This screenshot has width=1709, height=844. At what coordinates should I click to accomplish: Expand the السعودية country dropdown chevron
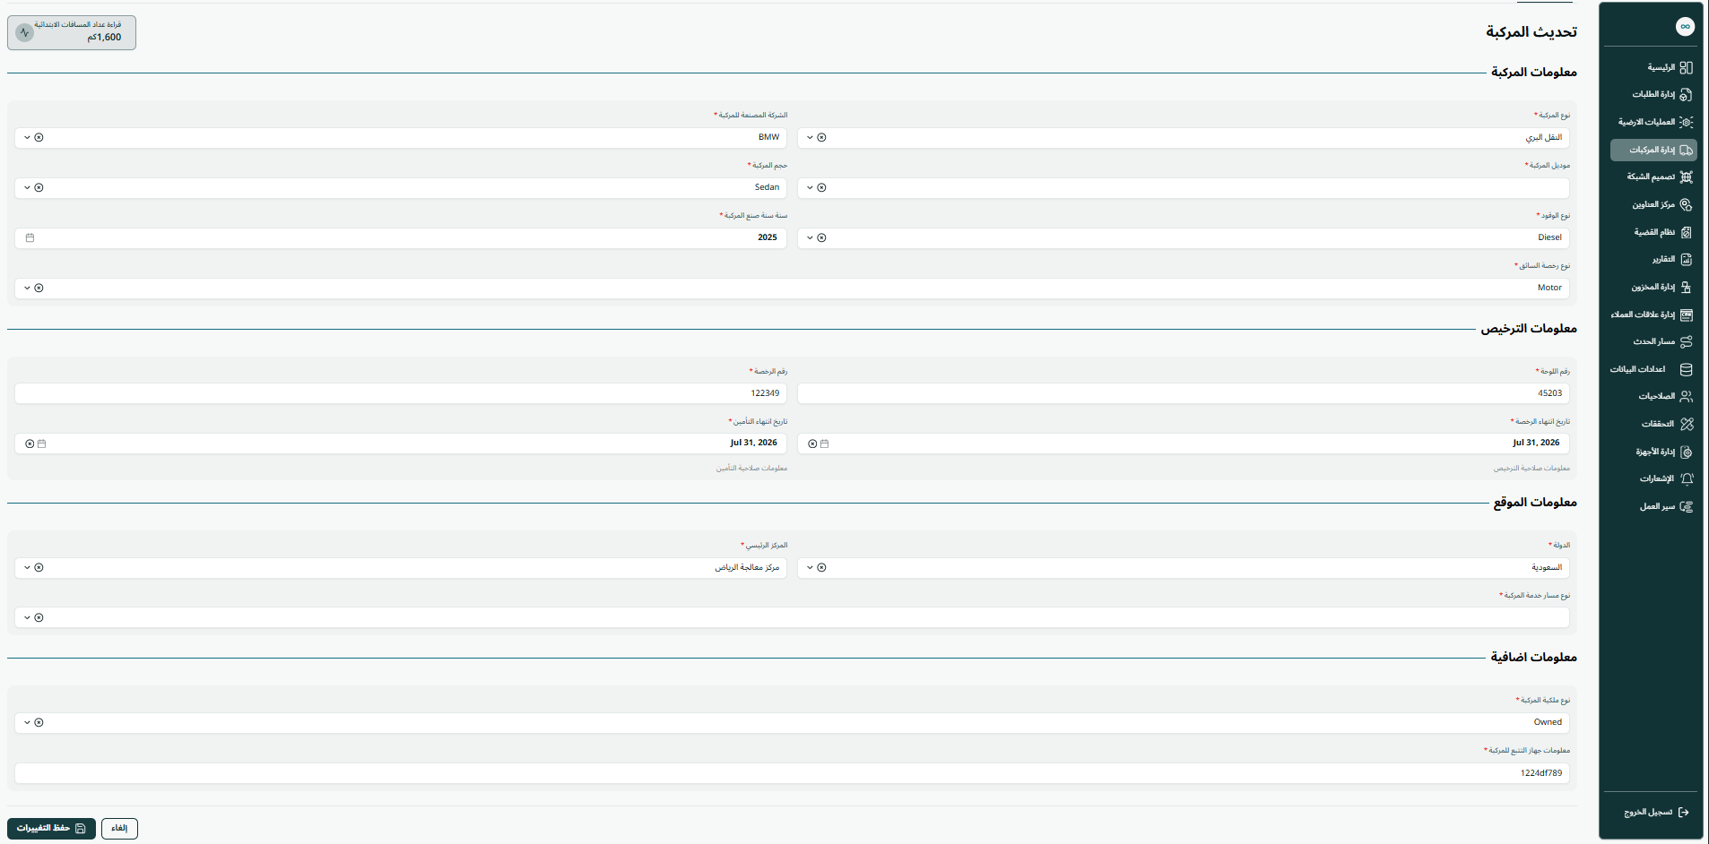(810, 567)
